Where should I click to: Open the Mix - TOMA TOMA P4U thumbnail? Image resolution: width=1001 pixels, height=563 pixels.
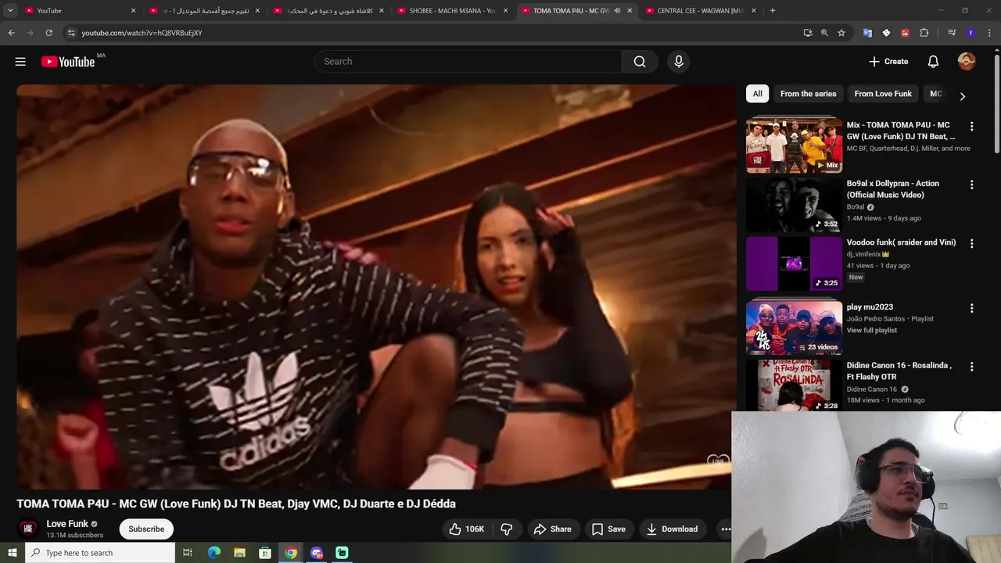794,145
